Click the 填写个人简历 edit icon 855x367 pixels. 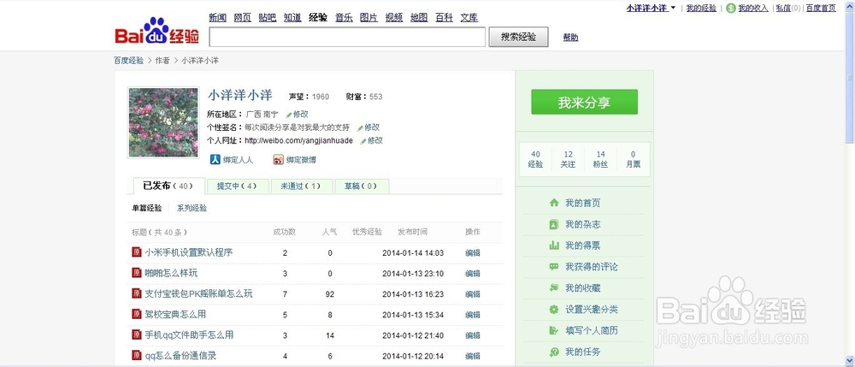pos(554,330)
